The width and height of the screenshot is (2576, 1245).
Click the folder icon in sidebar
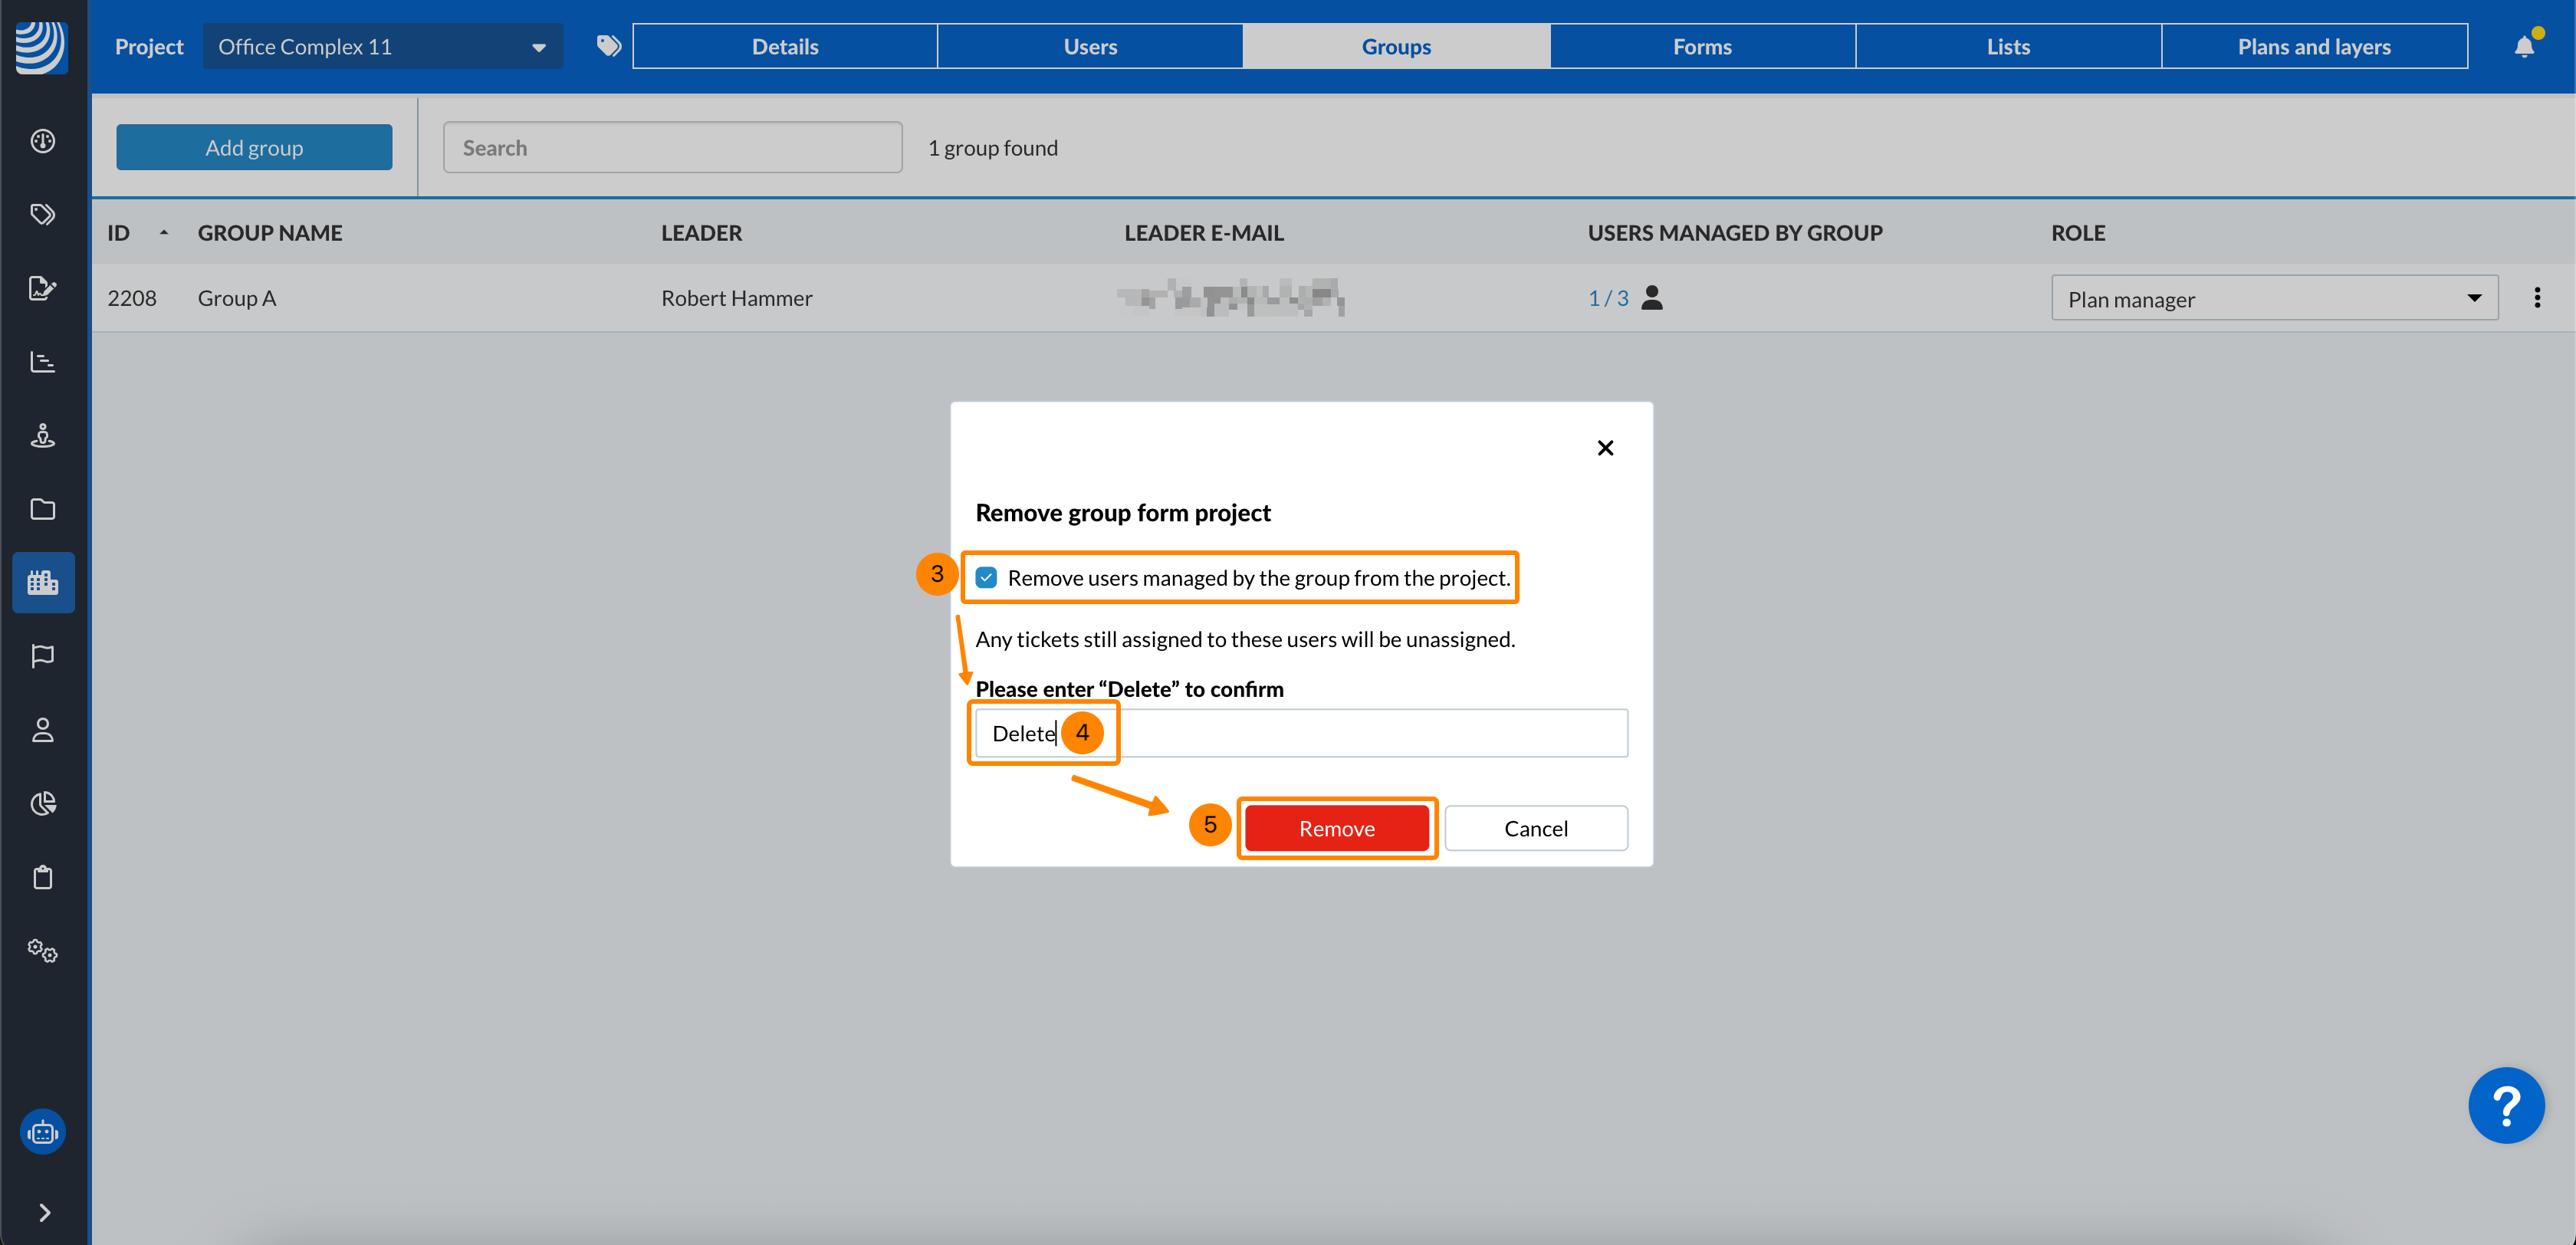pos(43,509)
